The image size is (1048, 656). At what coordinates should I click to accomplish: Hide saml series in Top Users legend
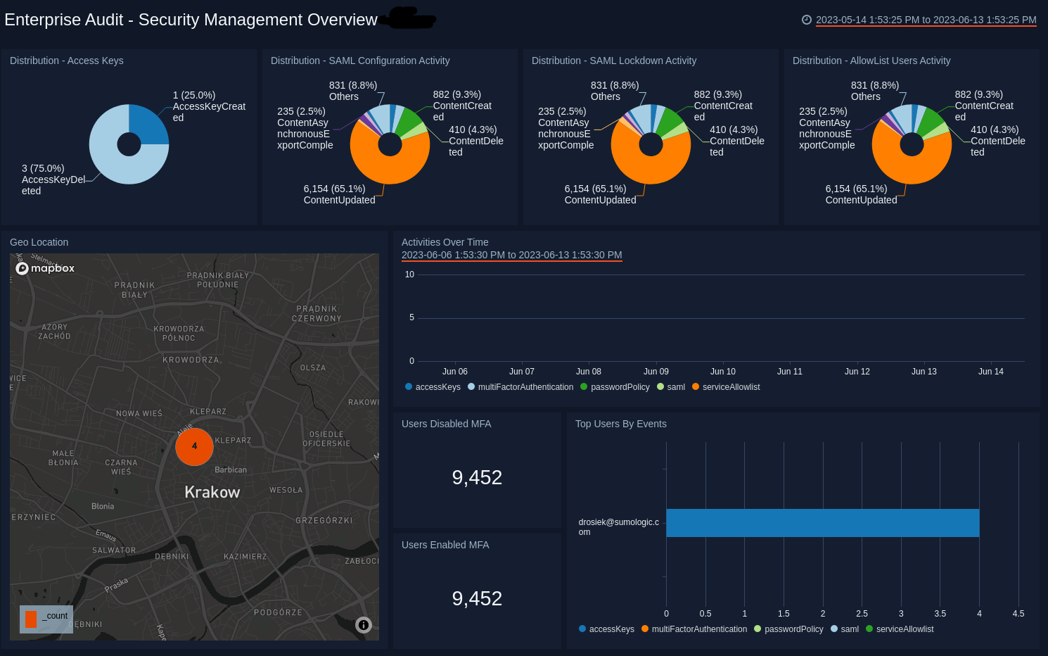tap(845, 629)
